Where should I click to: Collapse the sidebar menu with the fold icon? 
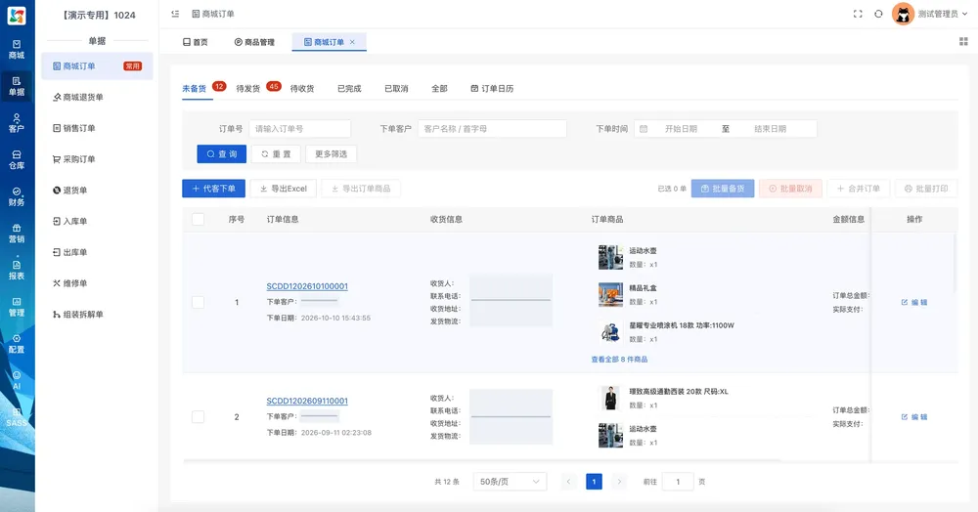click(x=175, y=14)
